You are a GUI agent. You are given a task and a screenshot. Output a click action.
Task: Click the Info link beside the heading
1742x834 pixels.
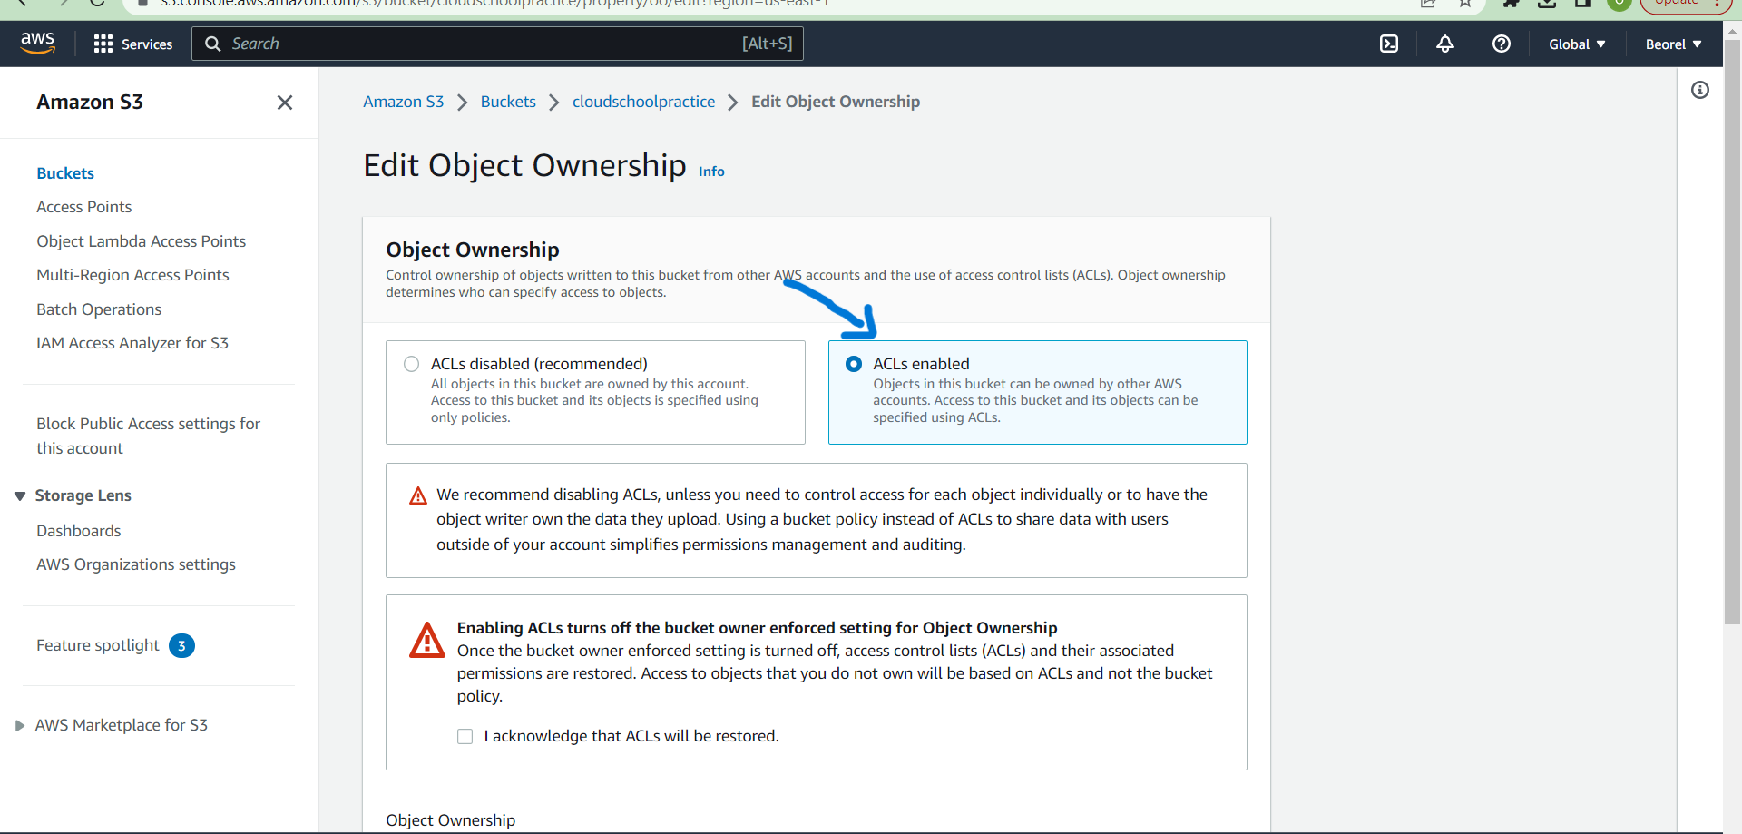click(x=711, y=172)
